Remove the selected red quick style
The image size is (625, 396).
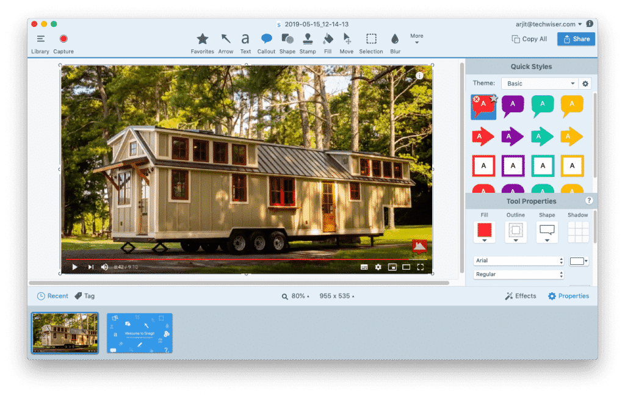[x=476, y=98]
